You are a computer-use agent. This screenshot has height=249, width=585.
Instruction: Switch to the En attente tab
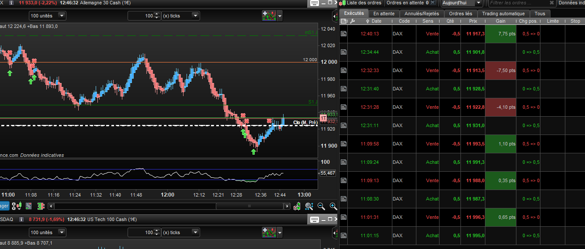(384, 14)
